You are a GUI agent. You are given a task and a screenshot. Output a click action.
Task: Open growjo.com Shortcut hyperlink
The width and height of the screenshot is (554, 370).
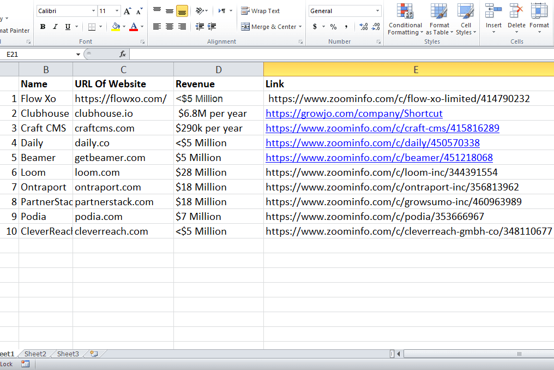click(x=354, y=114)
